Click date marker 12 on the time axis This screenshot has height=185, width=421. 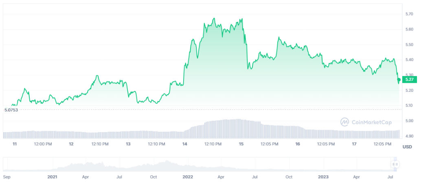71,144
